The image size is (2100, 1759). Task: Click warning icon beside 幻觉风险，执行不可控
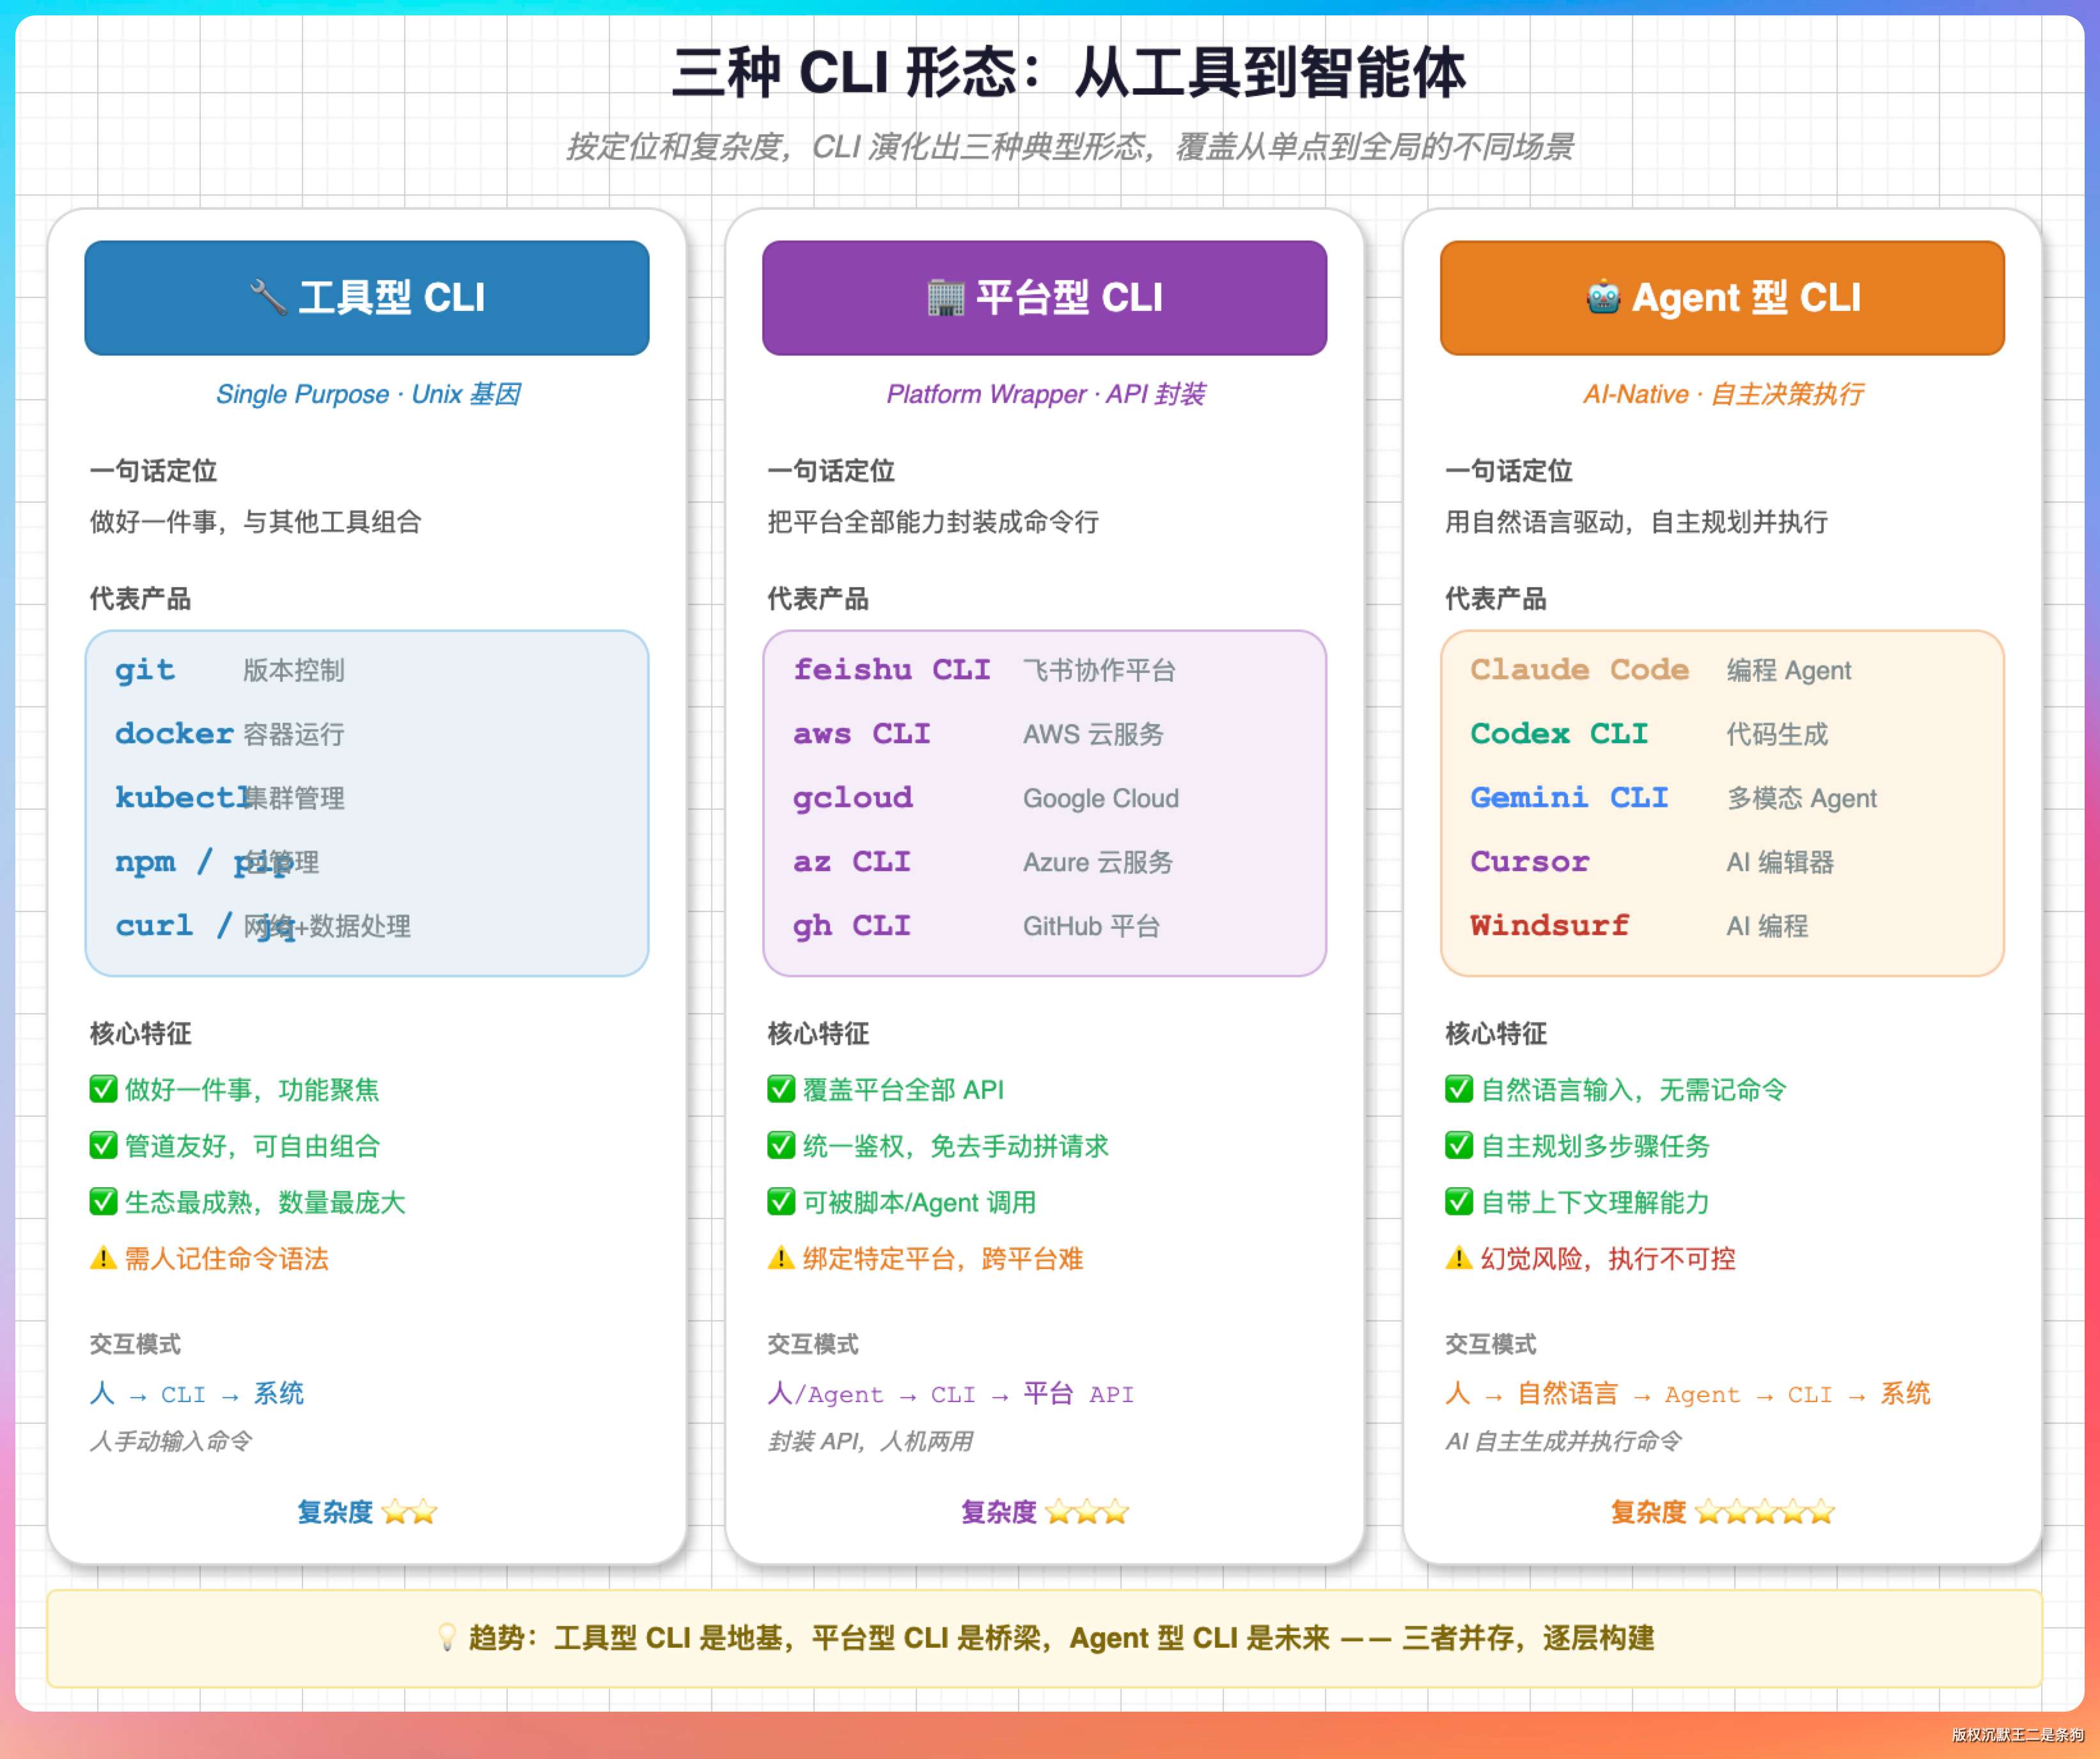(1459, 1258)
